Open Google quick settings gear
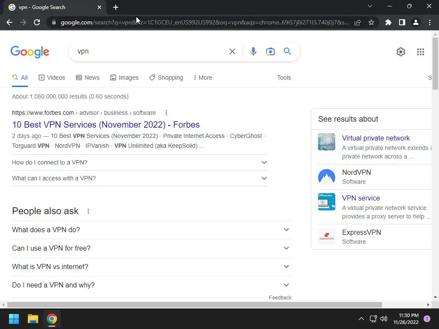This screenshot has width=439, height=329. 401,52
